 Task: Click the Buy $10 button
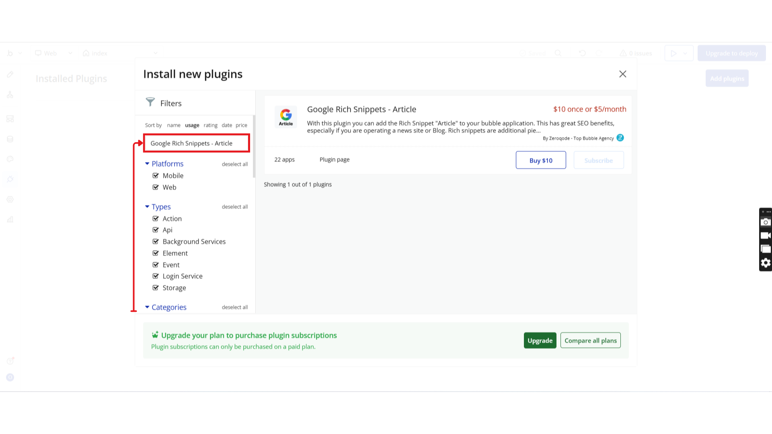(540, 160)
